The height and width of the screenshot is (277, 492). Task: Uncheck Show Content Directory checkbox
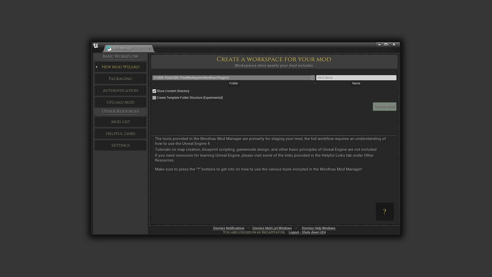154,91
